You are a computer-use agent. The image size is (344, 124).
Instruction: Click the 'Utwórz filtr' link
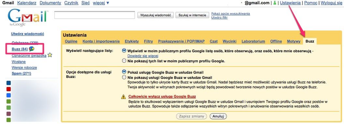[x=219, y=18]
